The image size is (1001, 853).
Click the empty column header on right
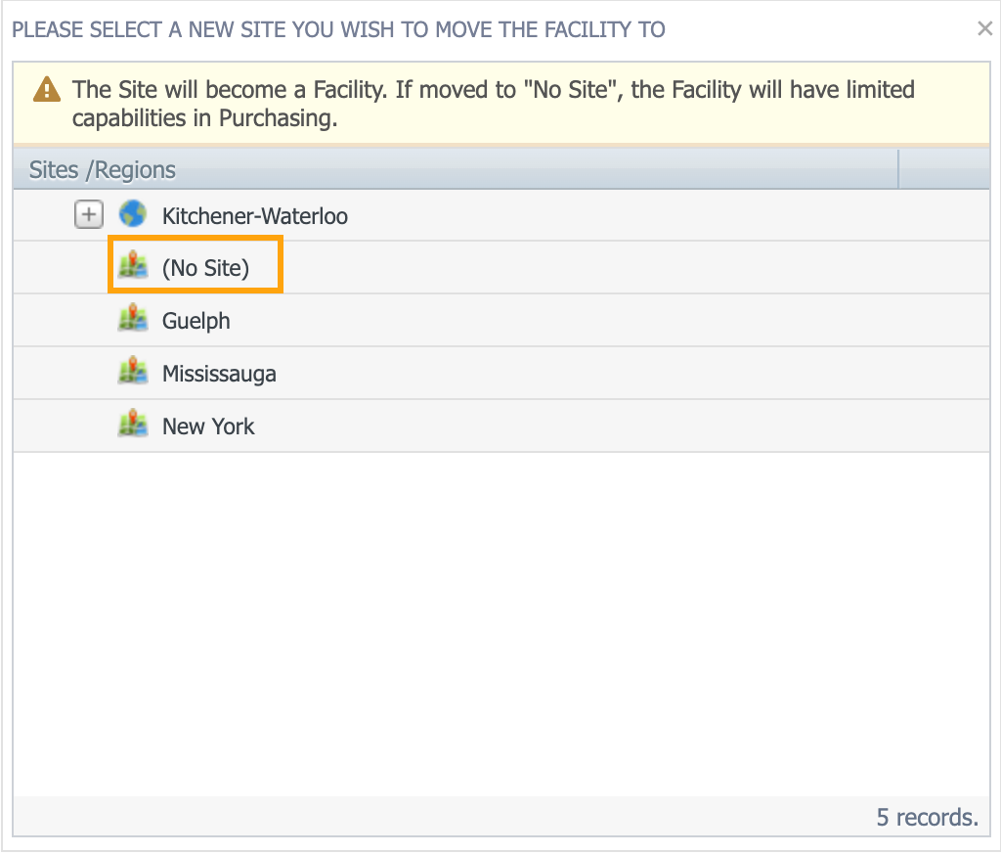(942, 169)
